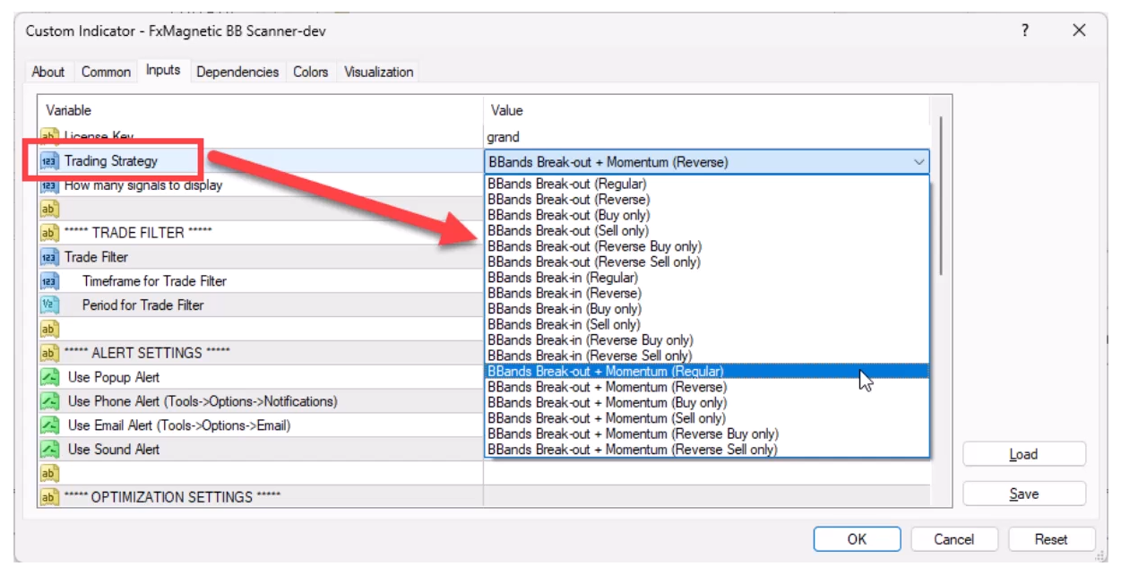The image size is (1121, 575).
Task: Pick BBands Break-in (Reverse Buy only)
Action: point(707,340)
